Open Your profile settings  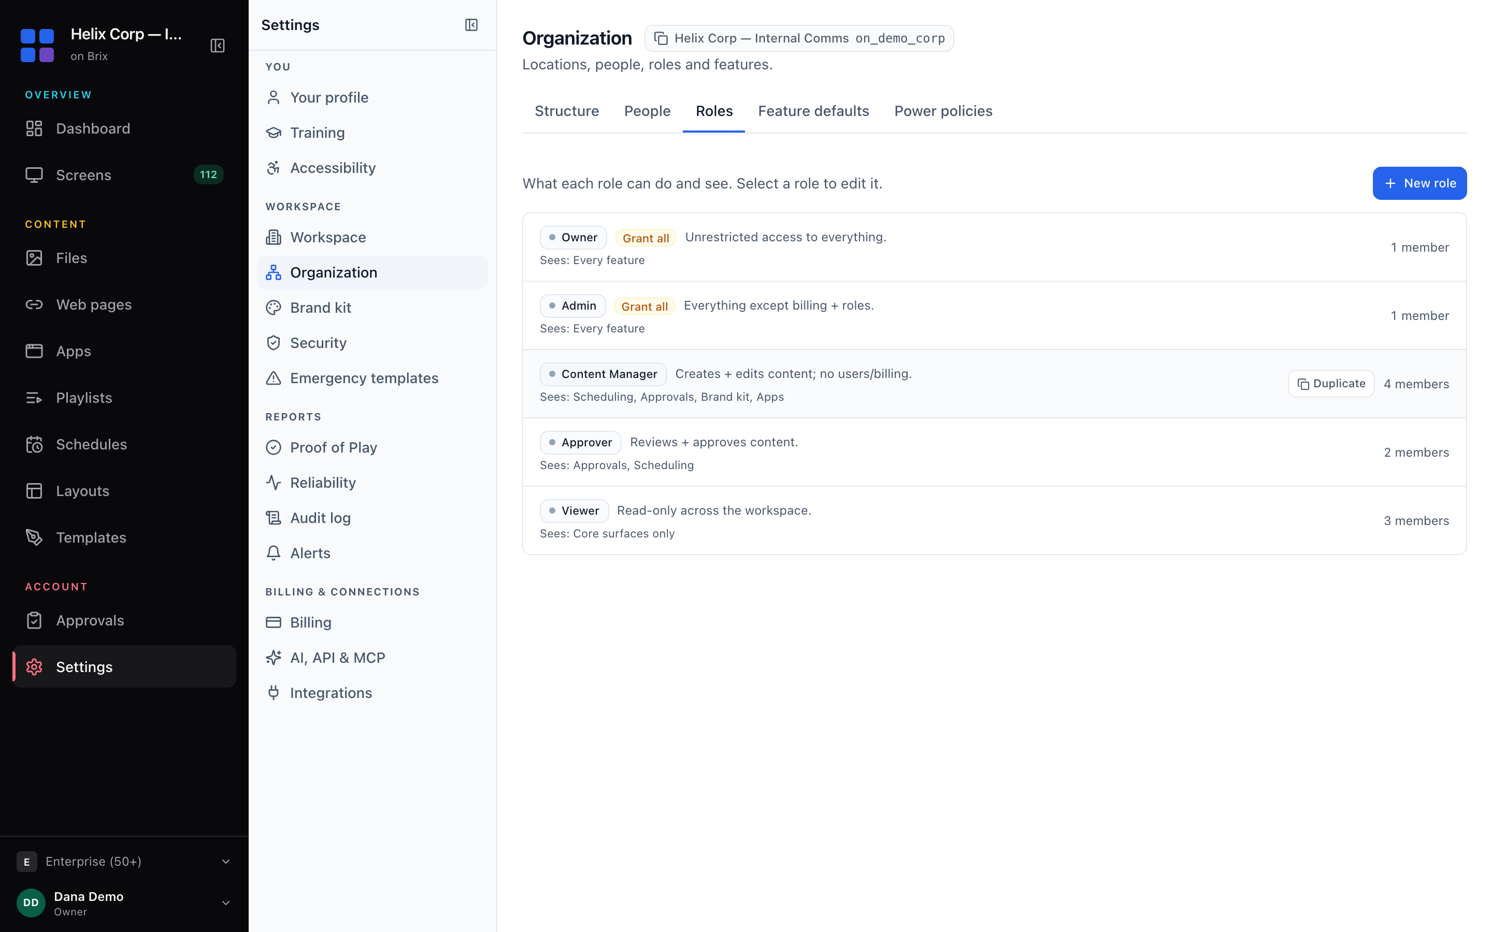pyautogui.click(x=372, y=97)
